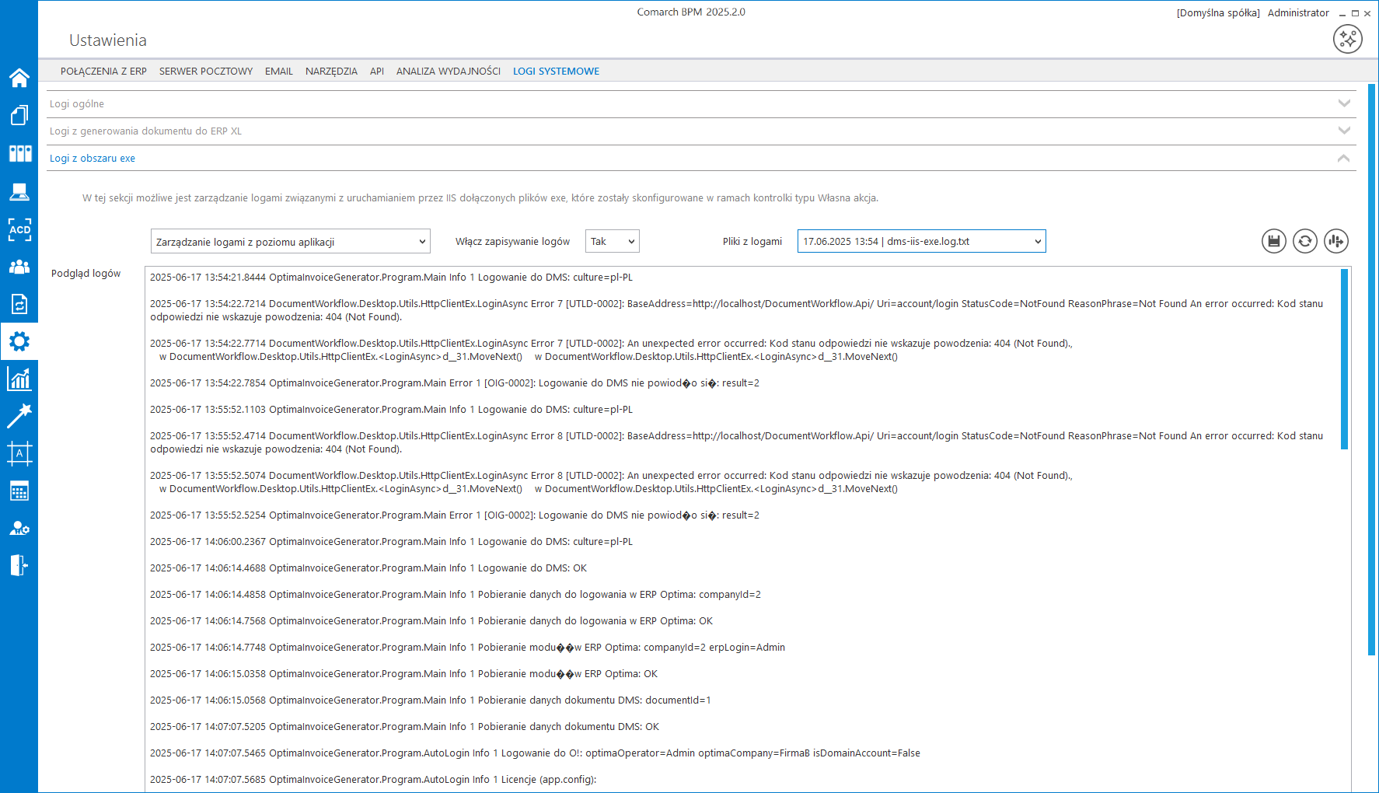Screen dimensions: 1379x793
Task: Click log line with optimaOperator=Admin
Action: coord(535,753)
